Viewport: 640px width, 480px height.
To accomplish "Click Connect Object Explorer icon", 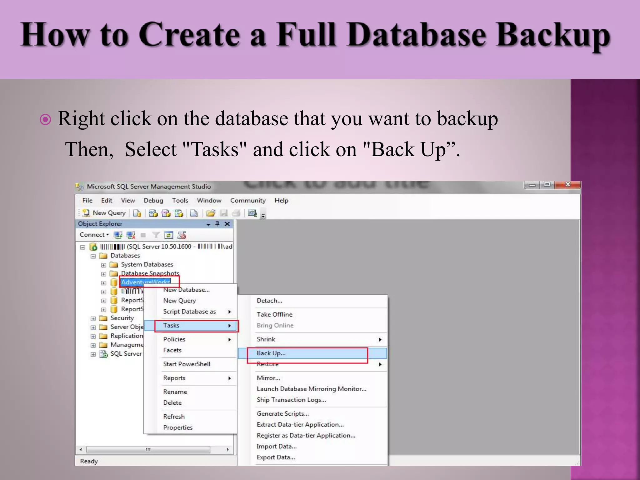I will coord(118,235).
